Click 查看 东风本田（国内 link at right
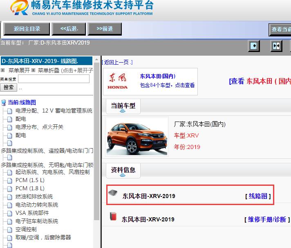This screenshot has height=248, width=291. pyautogui.click(x=260, y=81)
